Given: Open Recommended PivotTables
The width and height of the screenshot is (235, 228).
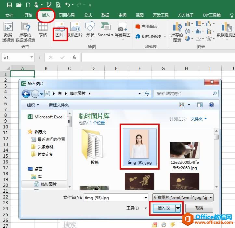Looking at the screenshot, I should click(25, 32).
